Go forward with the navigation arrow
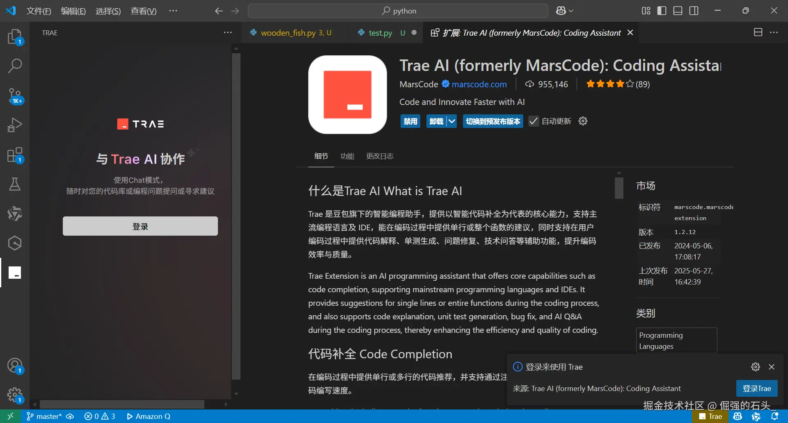Screen dimensions: 788x423 pyautogui.click(x=235, y=11)
